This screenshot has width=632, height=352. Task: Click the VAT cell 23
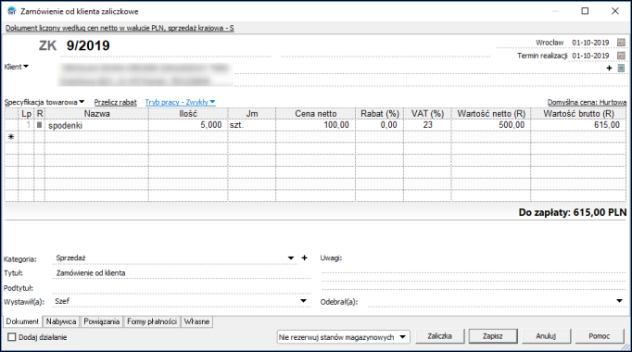[x=427, y=125]
